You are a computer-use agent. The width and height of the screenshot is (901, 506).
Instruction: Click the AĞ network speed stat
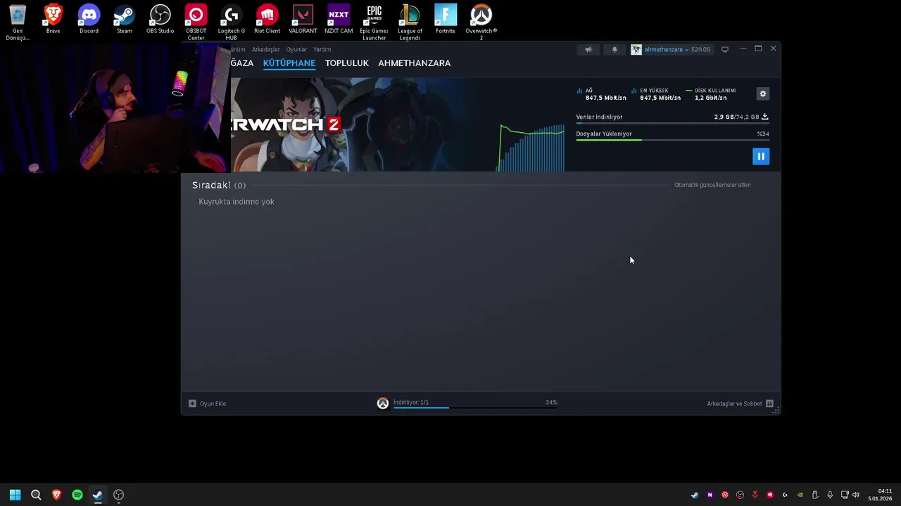point(601,94)
